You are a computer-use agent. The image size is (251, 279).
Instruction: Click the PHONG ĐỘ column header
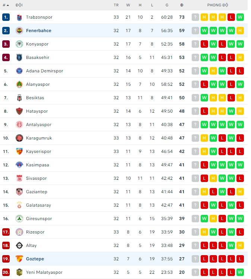[217, 5]
